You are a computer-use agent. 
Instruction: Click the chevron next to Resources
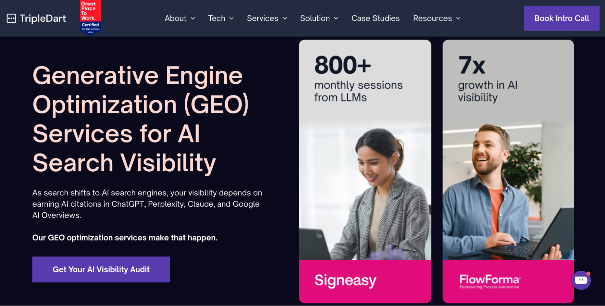(x=458, y=18)
